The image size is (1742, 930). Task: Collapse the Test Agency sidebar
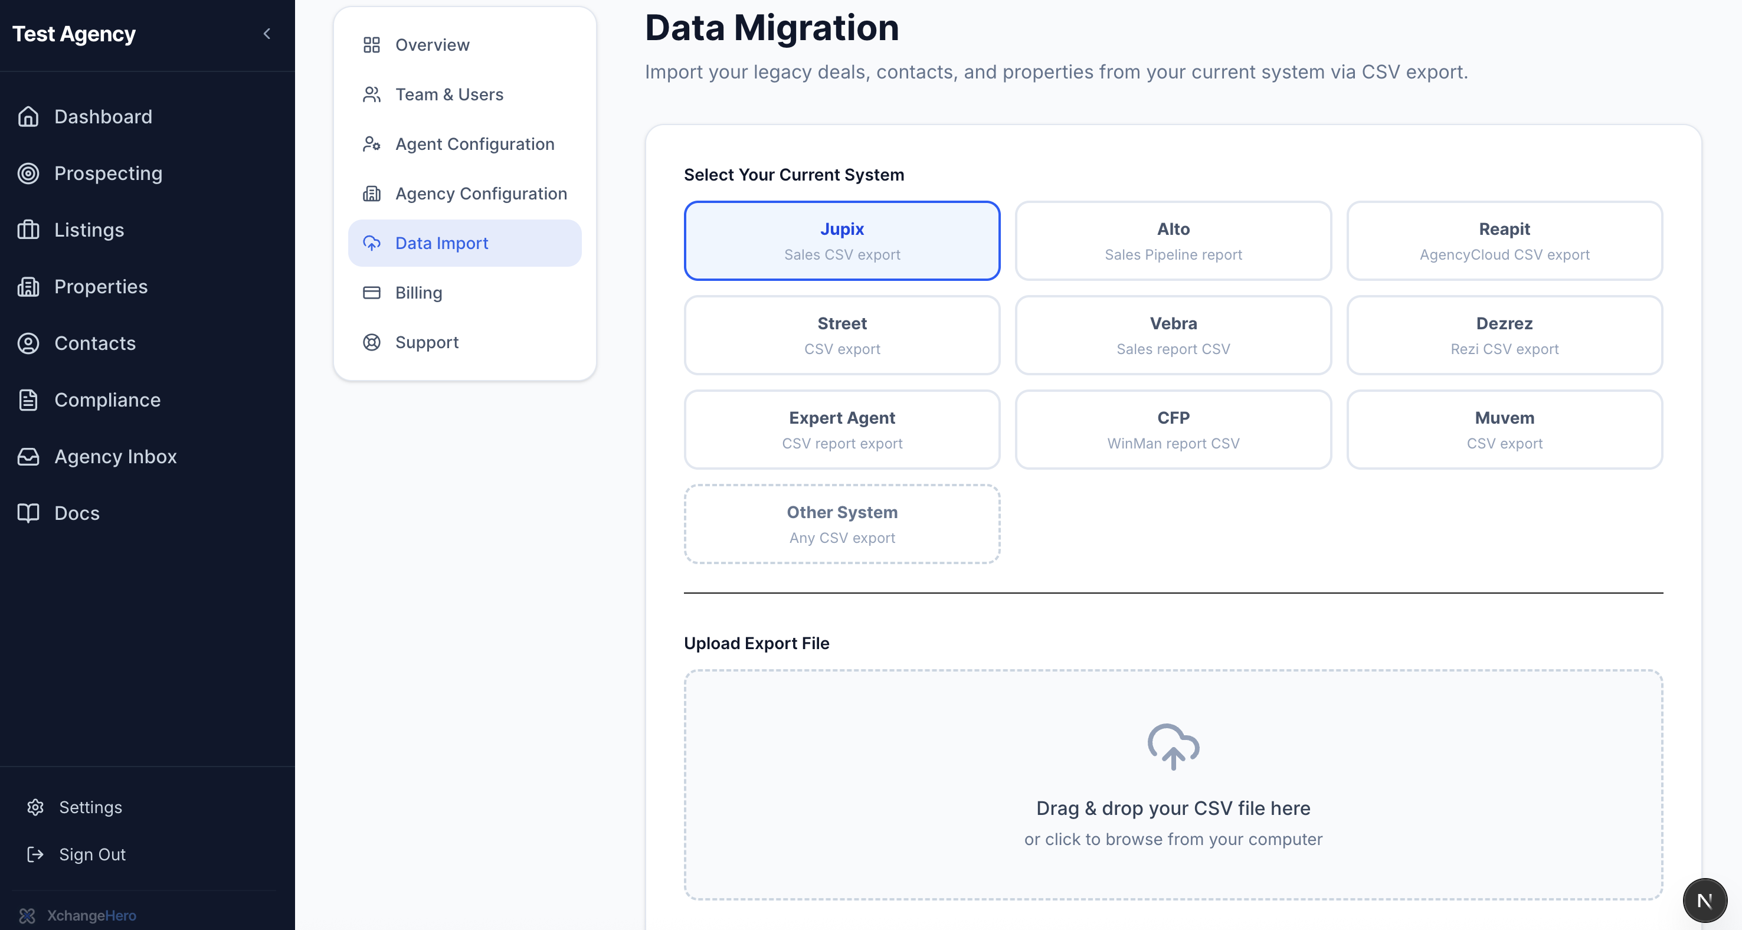point(267,34)
